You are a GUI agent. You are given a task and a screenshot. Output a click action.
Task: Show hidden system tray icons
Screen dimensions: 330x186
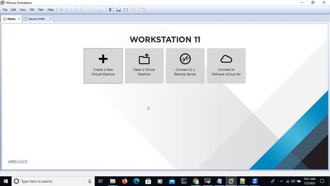pyautogui.click(x=282, y=181)
